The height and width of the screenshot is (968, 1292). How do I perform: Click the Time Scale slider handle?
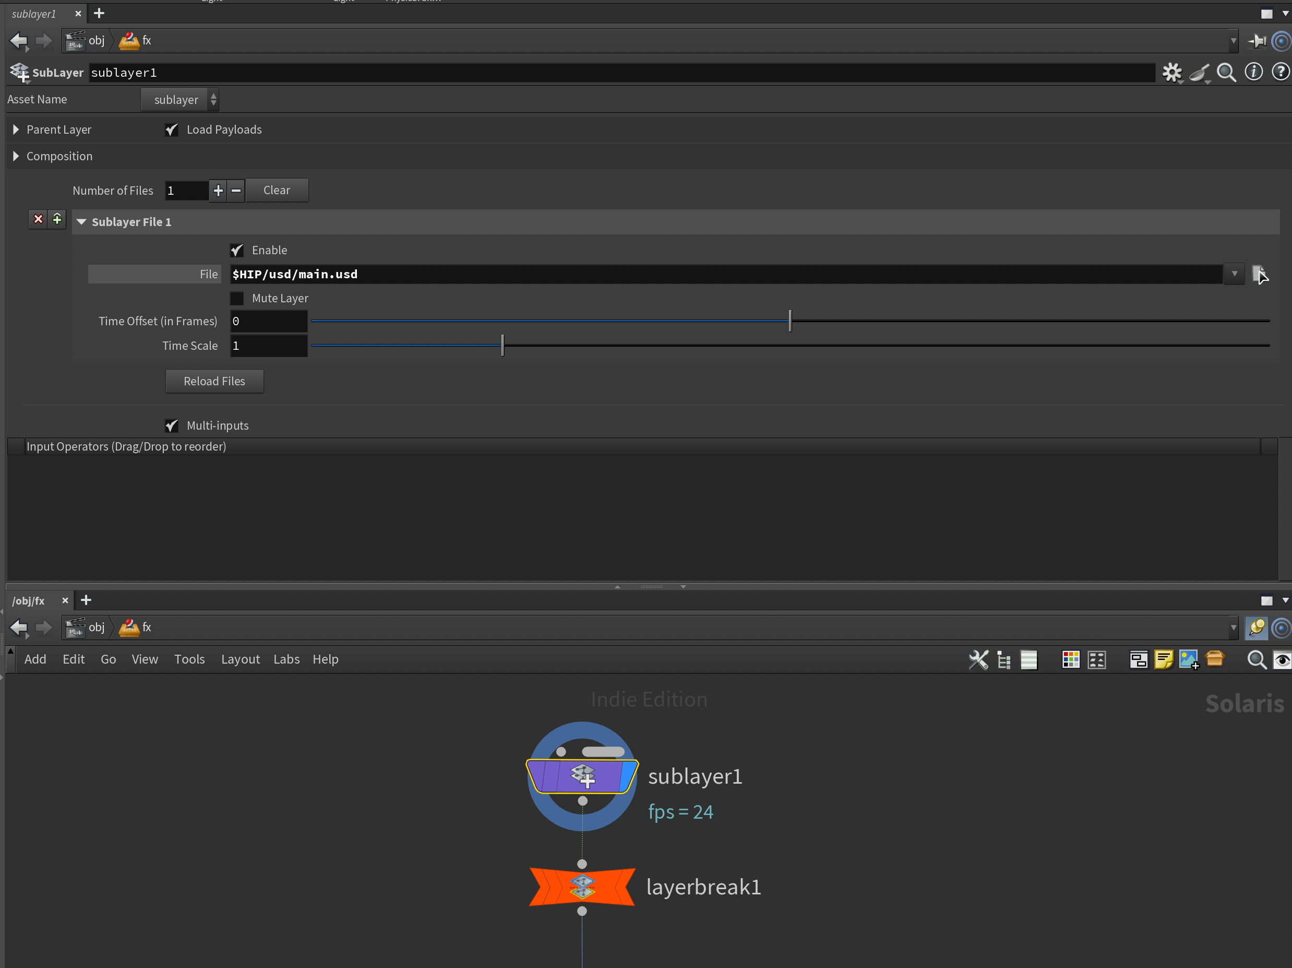pos(503,346)
